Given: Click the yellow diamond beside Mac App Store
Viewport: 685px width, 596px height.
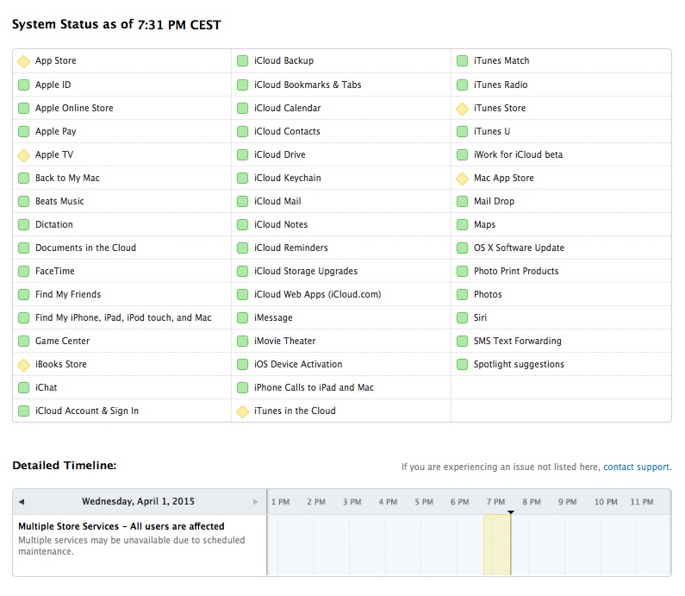Looking at the screenshot, I should 462,179.
